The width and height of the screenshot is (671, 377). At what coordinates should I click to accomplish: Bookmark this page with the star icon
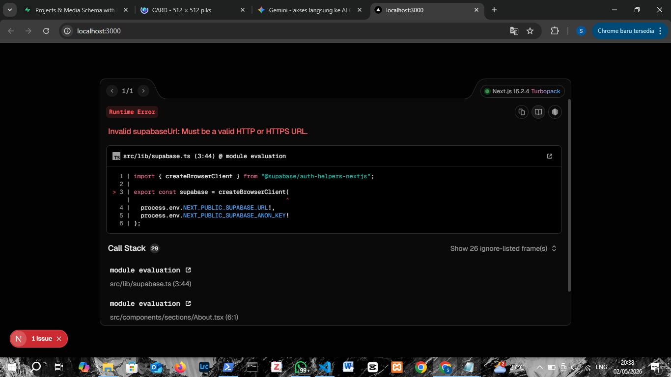(530, 31)
